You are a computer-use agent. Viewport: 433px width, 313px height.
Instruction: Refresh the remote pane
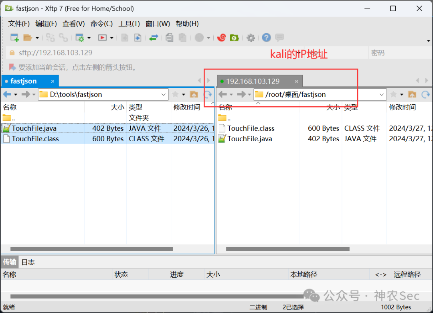[x=425, y=95]
